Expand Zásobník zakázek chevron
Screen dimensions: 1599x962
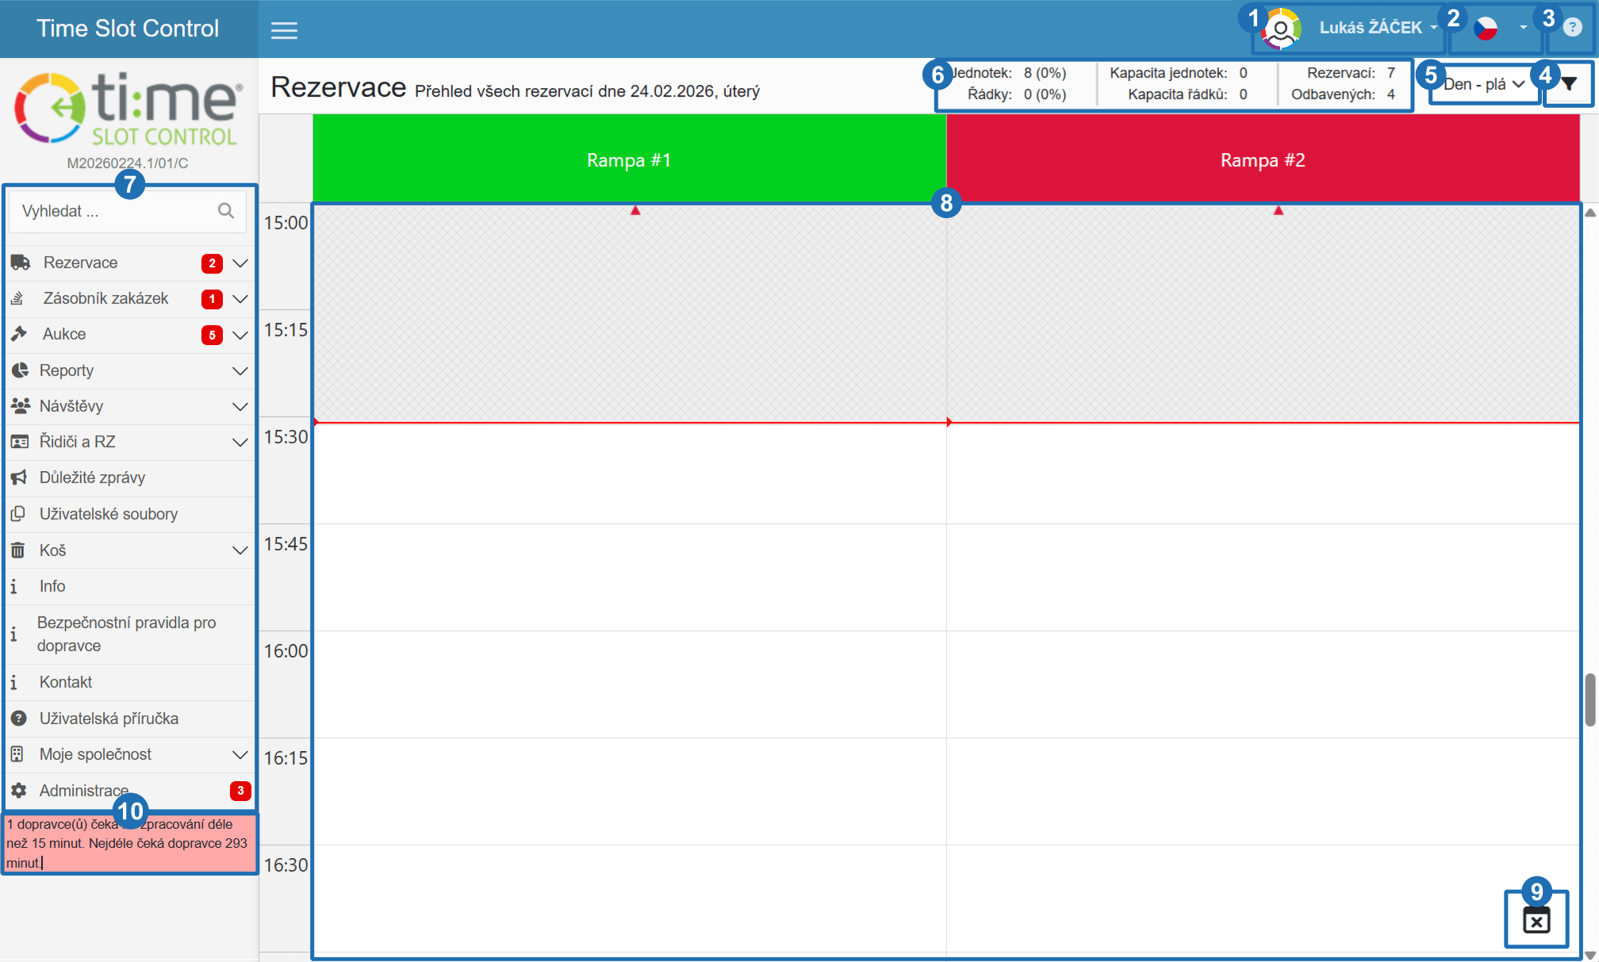pos(240,299)
